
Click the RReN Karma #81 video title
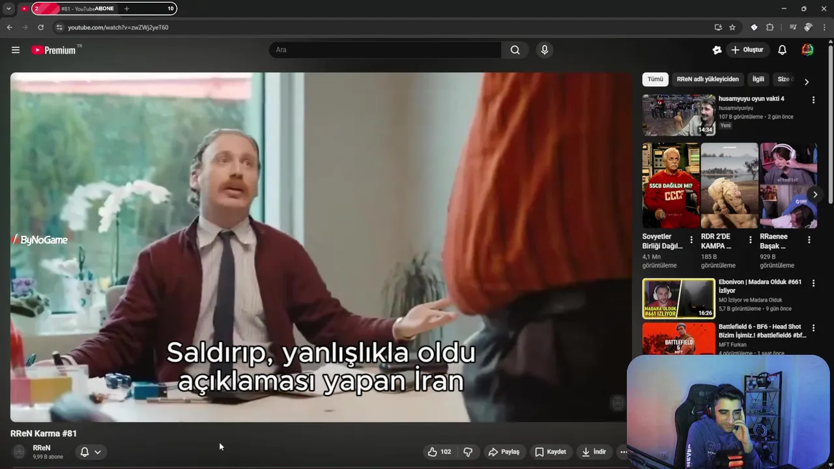pos(44,433)
